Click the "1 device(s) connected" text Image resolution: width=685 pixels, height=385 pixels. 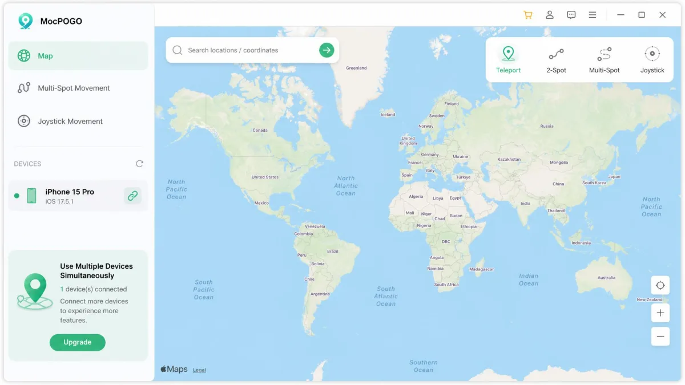[x=94, y=289]
